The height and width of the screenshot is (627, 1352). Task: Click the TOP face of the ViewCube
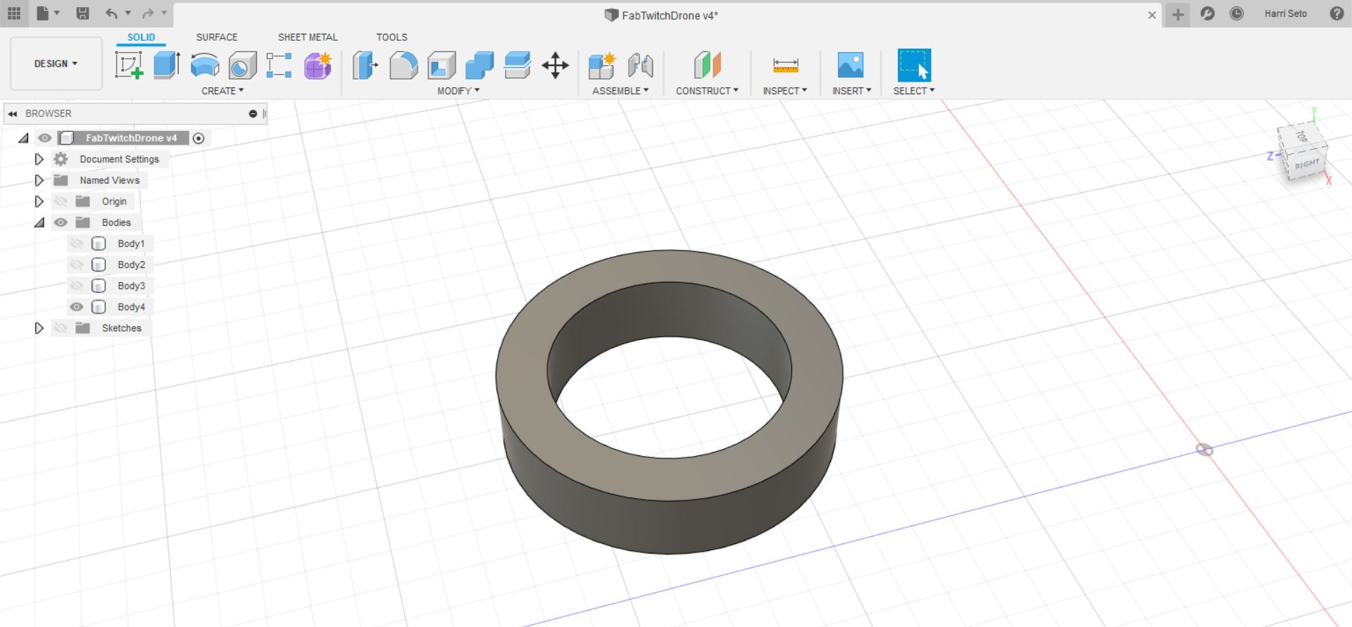click(x=1301, y=137)
